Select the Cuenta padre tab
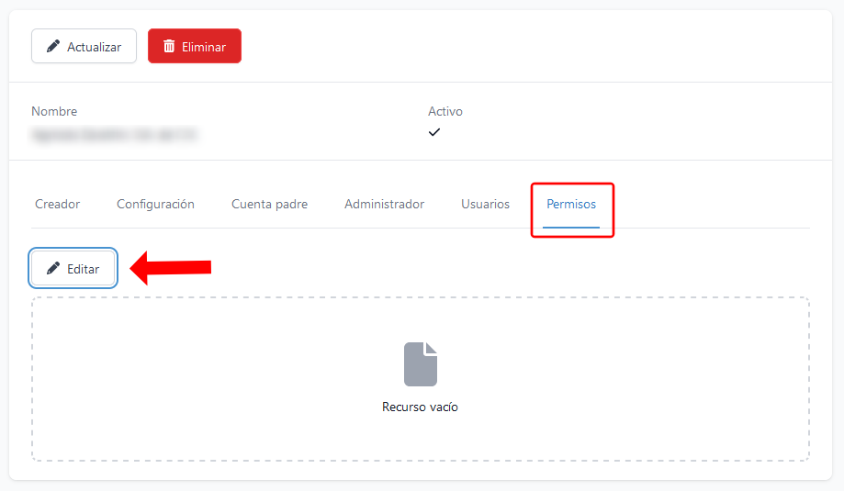 click(269, 204)
